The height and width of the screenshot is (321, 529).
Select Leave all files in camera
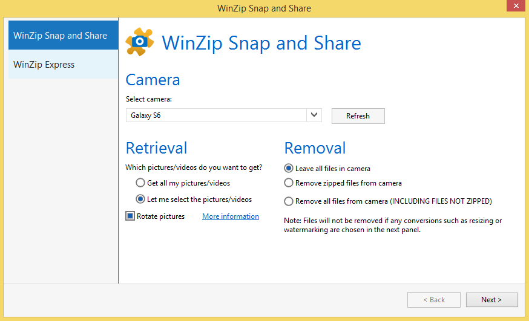tap(289, 169)
